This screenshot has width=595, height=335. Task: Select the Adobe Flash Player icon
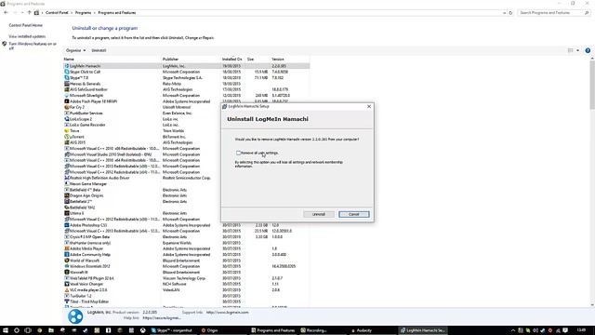[66, 101]
